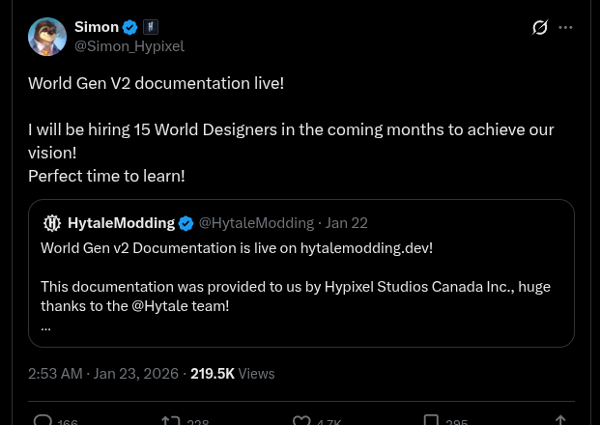Open the three-dot more options menu
The image size is (600, 425).
(566, 27)
